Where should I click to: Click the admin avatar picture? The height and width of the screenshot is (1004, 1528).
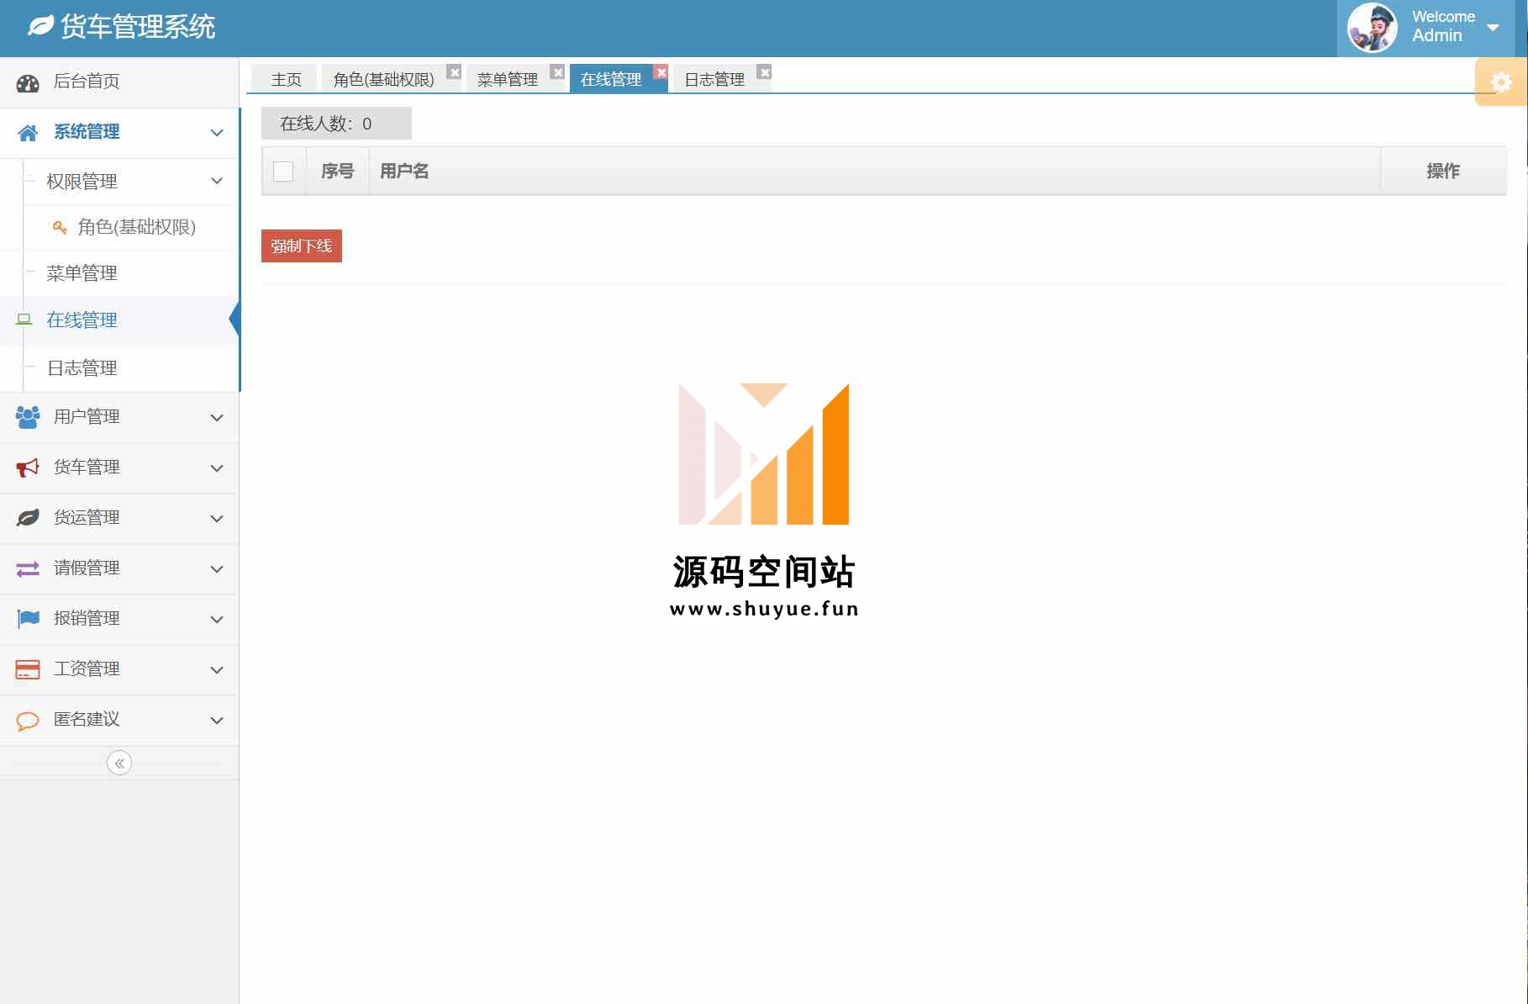(x=1372, y=28)
